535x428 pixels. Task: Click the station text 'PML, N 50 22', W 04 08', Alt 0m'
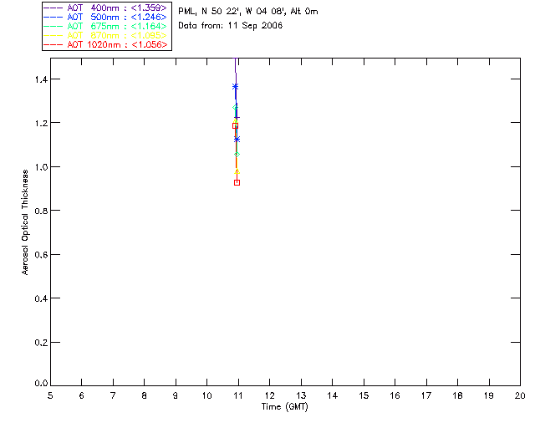[248, 12]
